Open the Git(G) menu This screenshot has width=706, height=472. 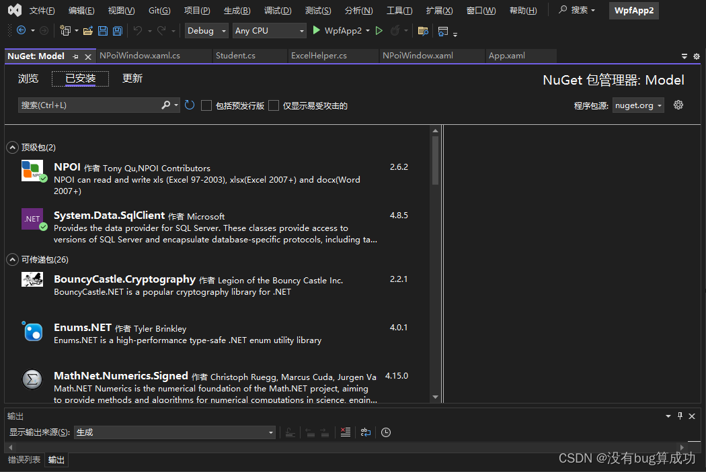(x=159, y=10)
